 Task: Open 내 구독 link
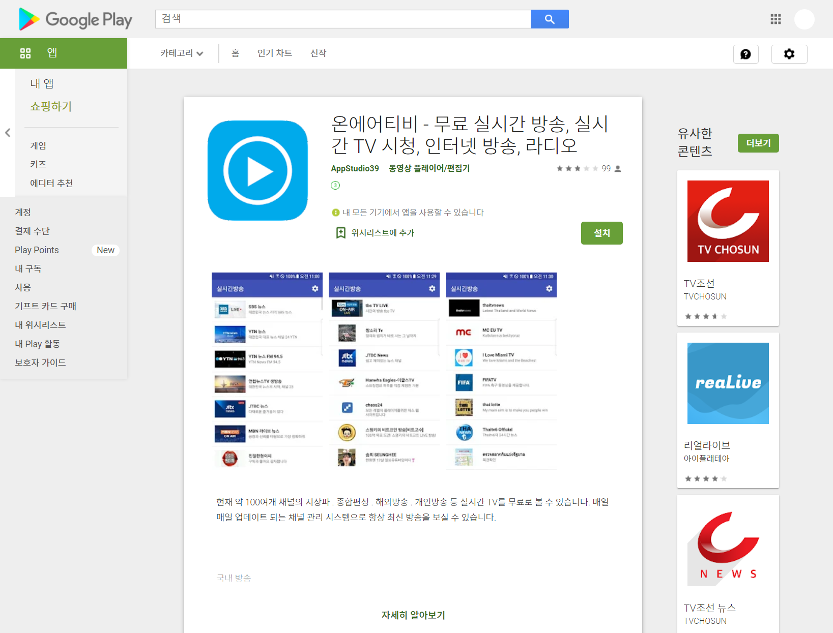click(x=28, y=268)
